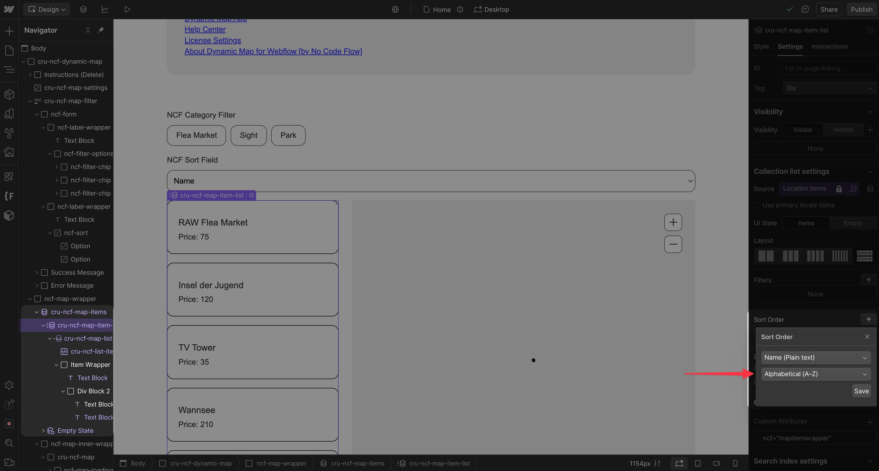Choose the stacked rows layout option
This screenshot has width=879, height=471.
864,256
